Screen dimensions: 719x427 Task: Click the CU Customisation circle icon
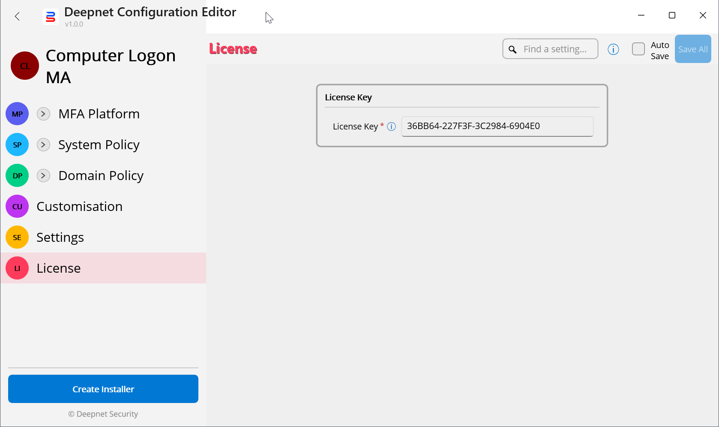coord(17,206)
